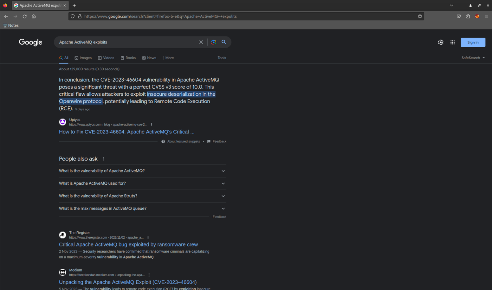This screenshot has width=492, height=290.
Task: Reload the page in Firefox
Action: coord(25,16)
